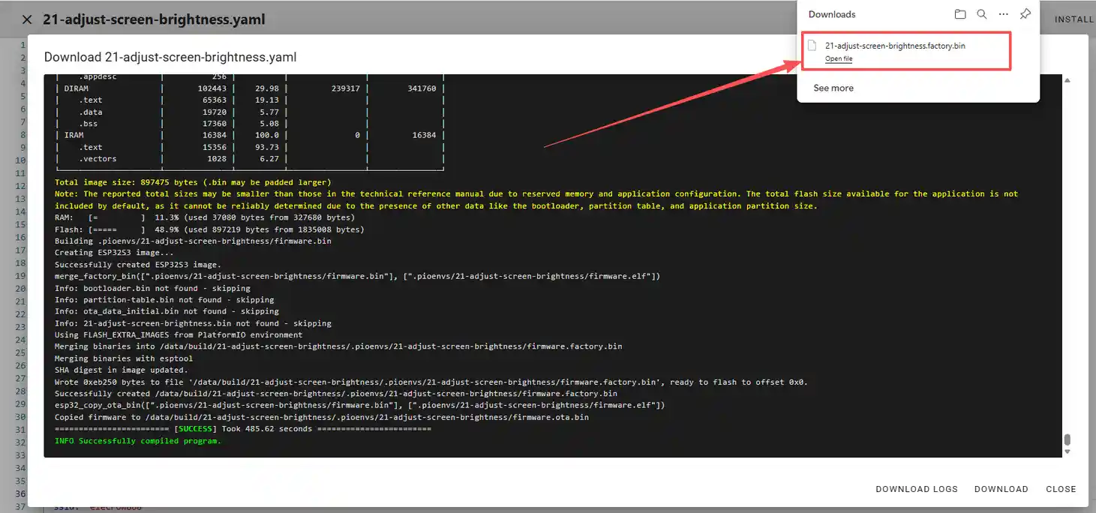Click the 'Downloads' panel heading
The height and width of the screenshot is (513, 1096).
point(831,14)
